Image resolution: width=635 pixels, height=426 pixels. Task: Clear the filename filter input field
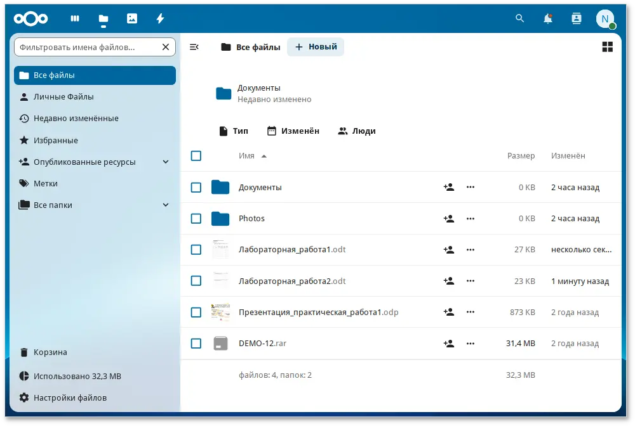(x=164, y=46)
